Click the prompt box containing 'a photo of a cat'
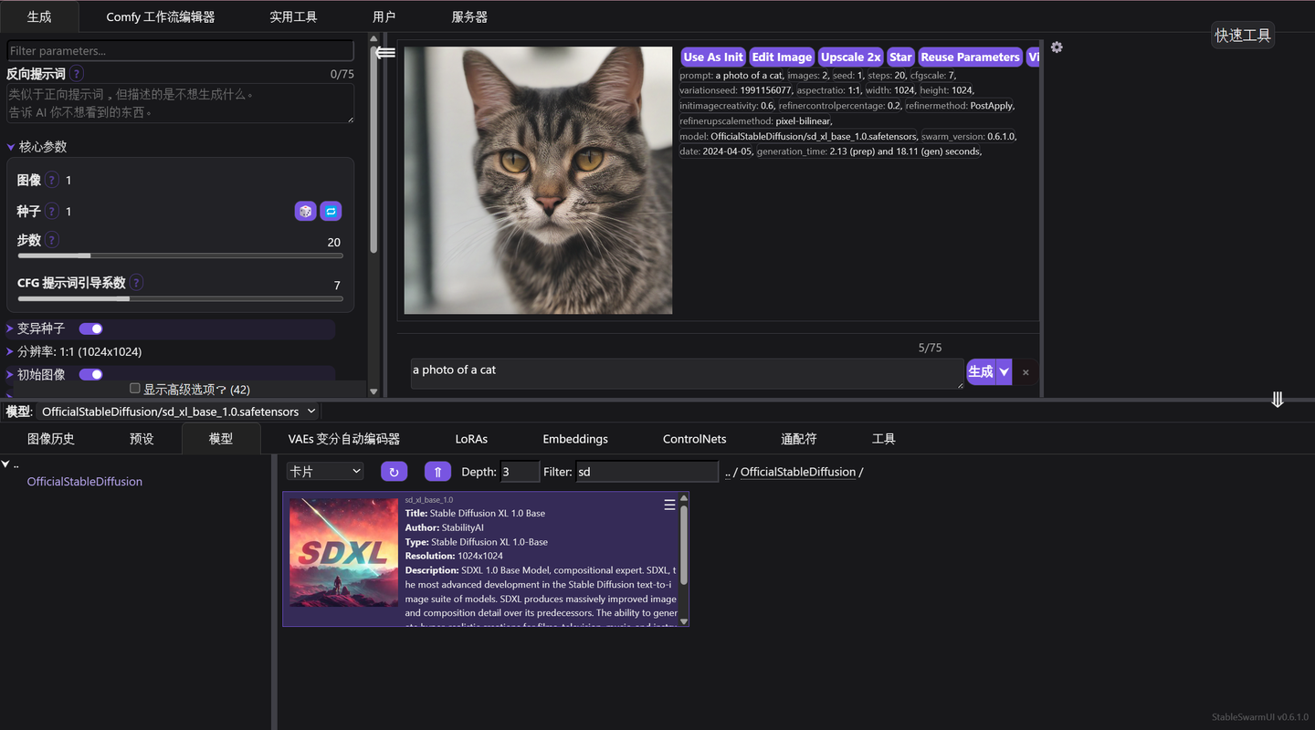This screenshot has height=730, width=1315. click(x=687, y=372)
